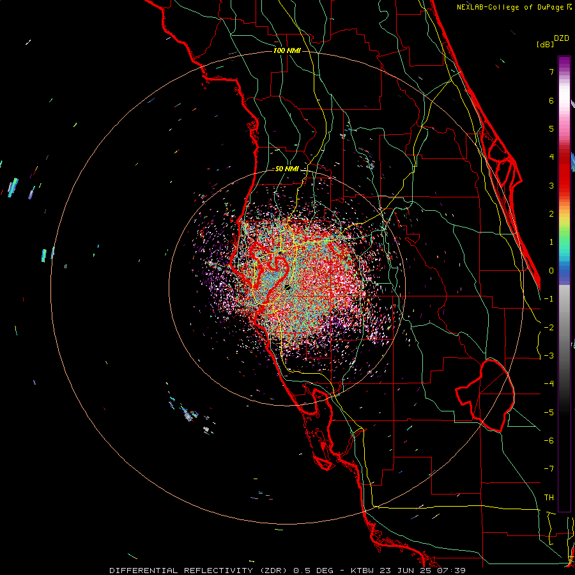
Task: Select the 4 tick label on the color scale
Action: tap(551, 157)
